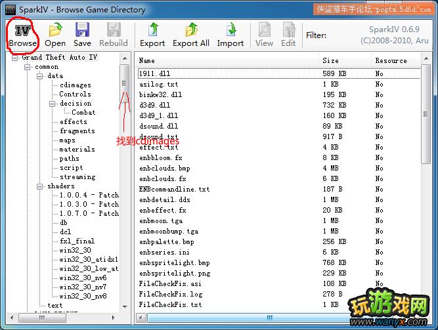Screen dimensions: 438x330
Task: Click the tree panel scroll-up arrow
Action: pos(125,58)
